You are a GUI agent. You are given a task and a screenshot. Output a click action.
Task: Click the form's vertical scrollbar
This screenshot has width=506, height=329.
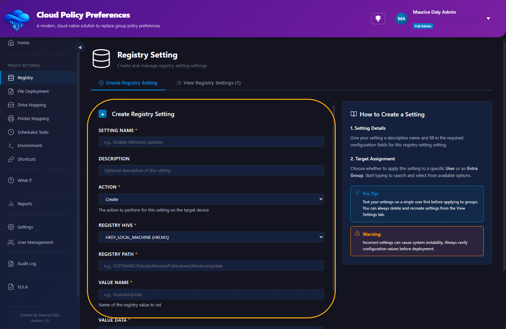coord(333,200)
